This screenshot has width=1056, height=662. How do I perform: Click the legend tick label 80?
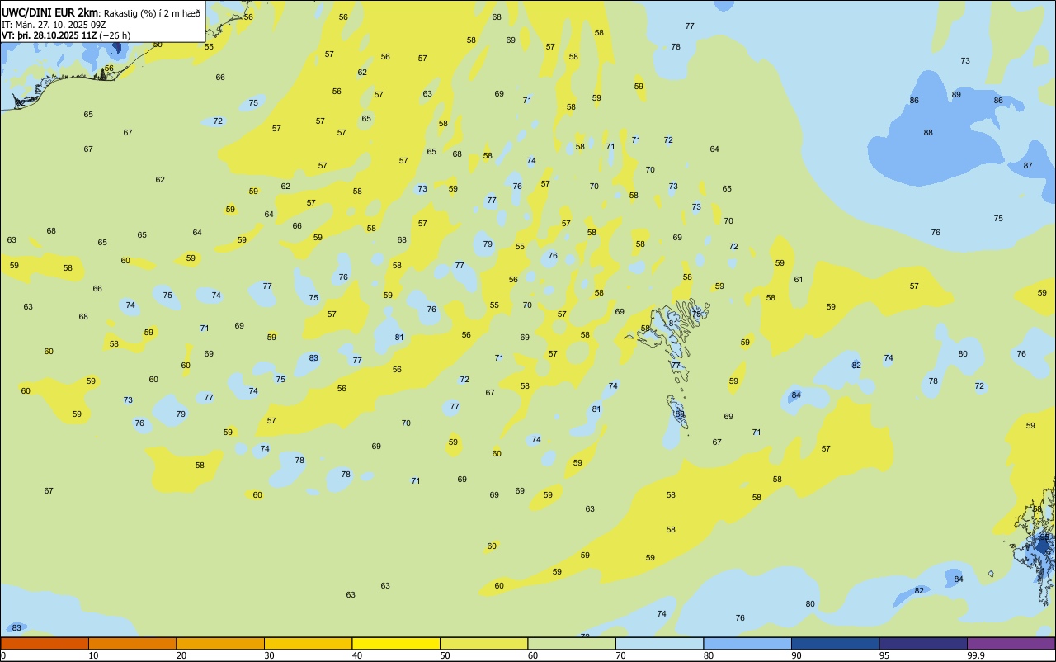pos(709,655)
